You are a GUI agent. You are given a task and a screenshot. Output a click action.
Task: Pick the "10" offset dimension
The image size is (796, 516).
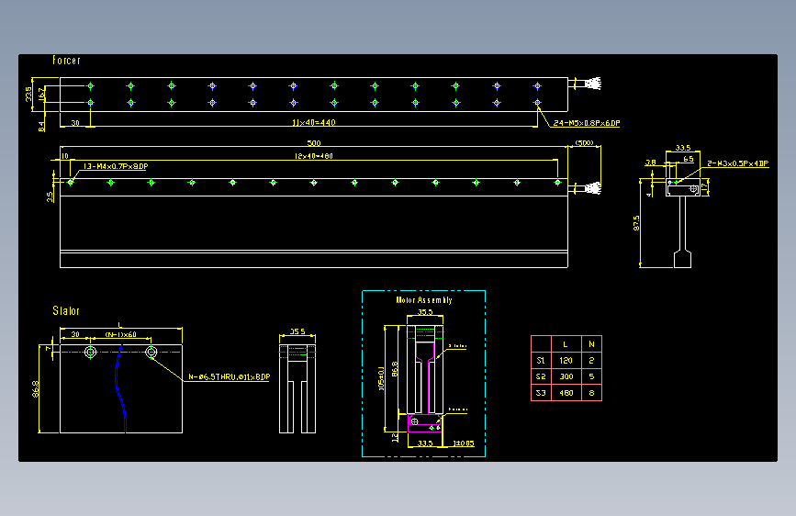click(64, 156)
